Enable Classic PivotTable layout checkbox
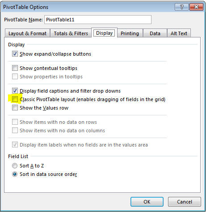The width and height of the screenshot is (206, 212). [x=15, y=99]
